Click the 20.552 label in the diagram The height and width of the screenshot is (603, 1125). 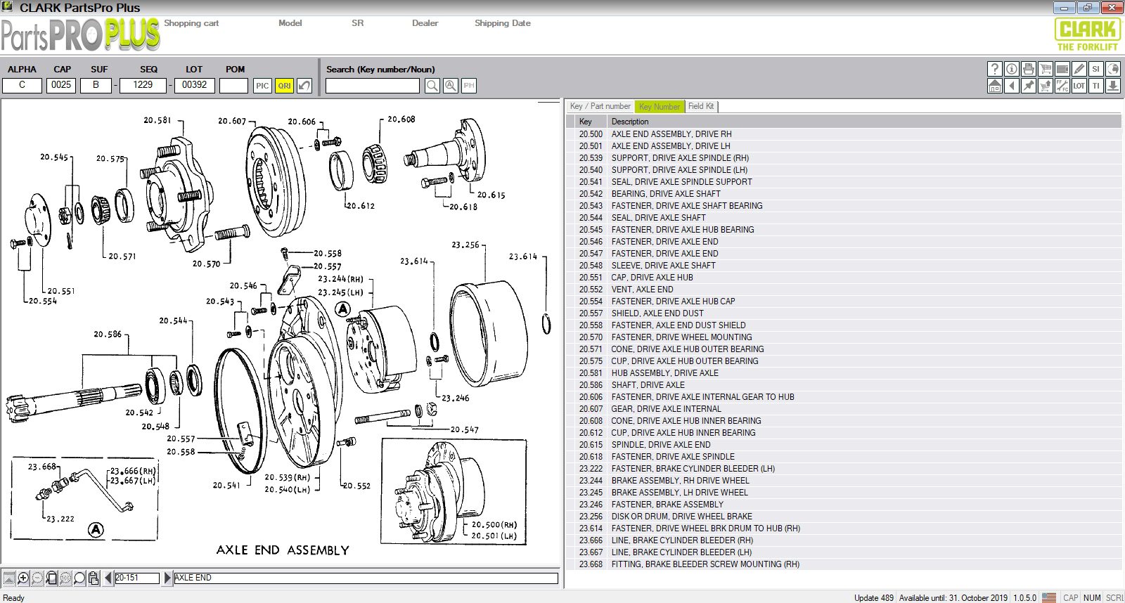click(356, 486)
